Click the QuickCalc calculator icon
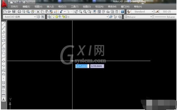This screenshot has width=177, height=110. pos(117,12)
